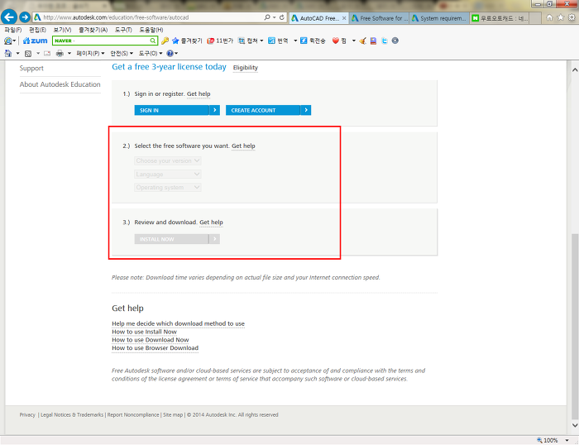Click green search icon in NAVER box

coord(152,41)
